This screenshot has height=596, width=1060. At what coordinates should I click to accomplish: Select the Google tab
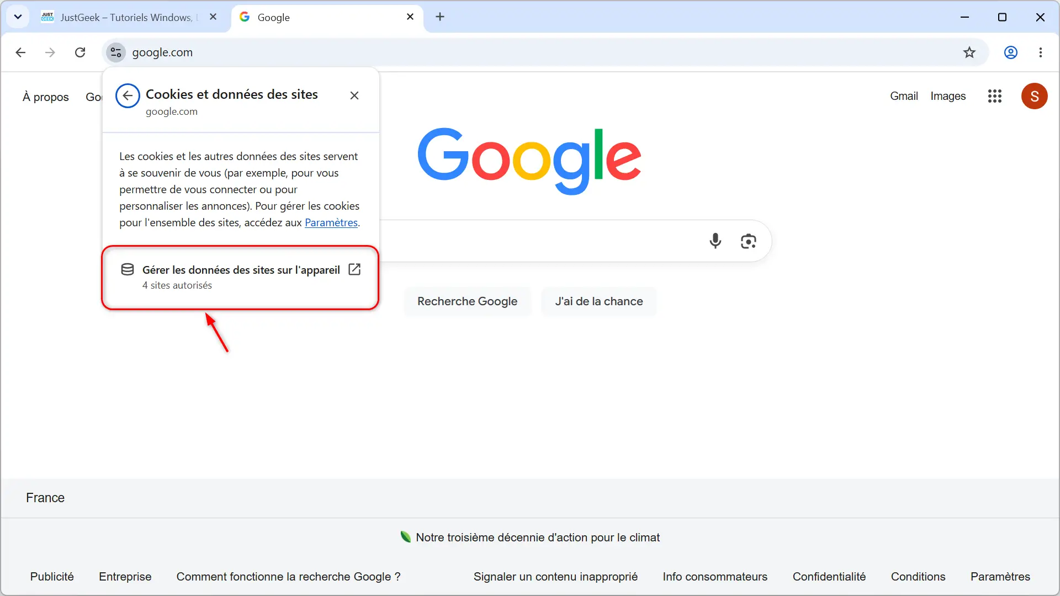click(327, 17)
